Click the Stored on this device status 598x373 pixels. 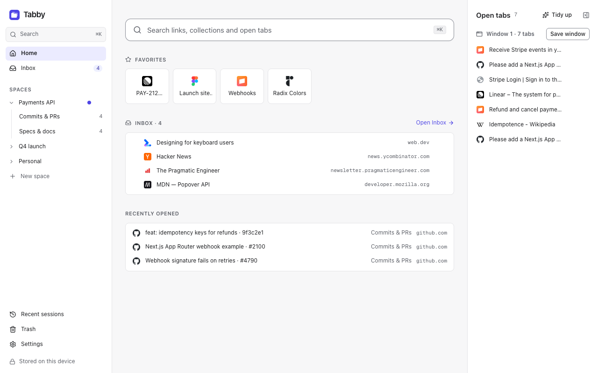pos(43,361)
